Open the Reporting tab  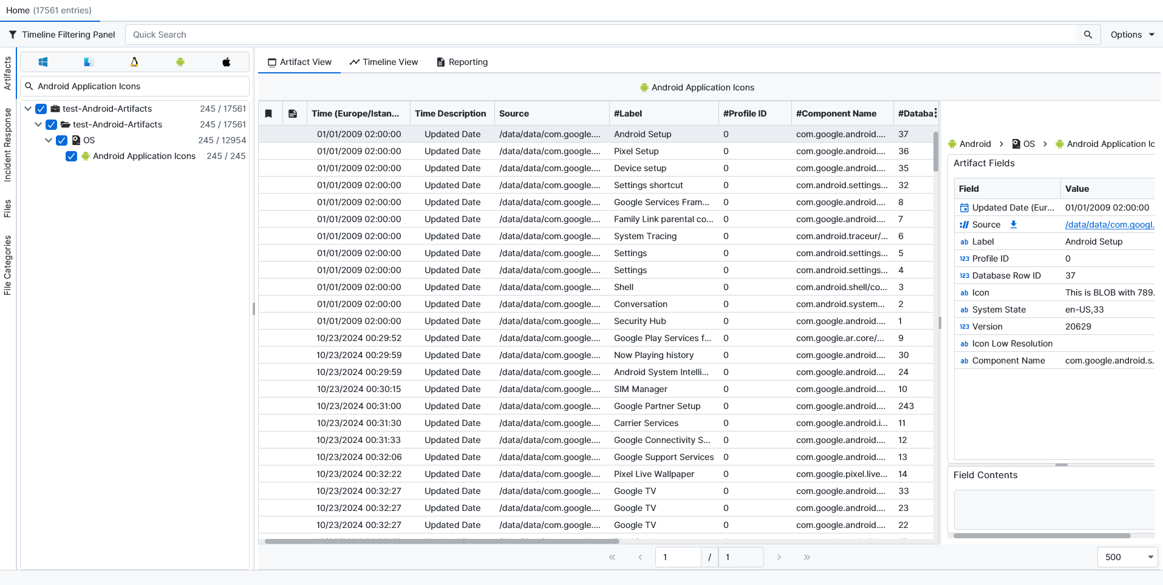point(462,62)
